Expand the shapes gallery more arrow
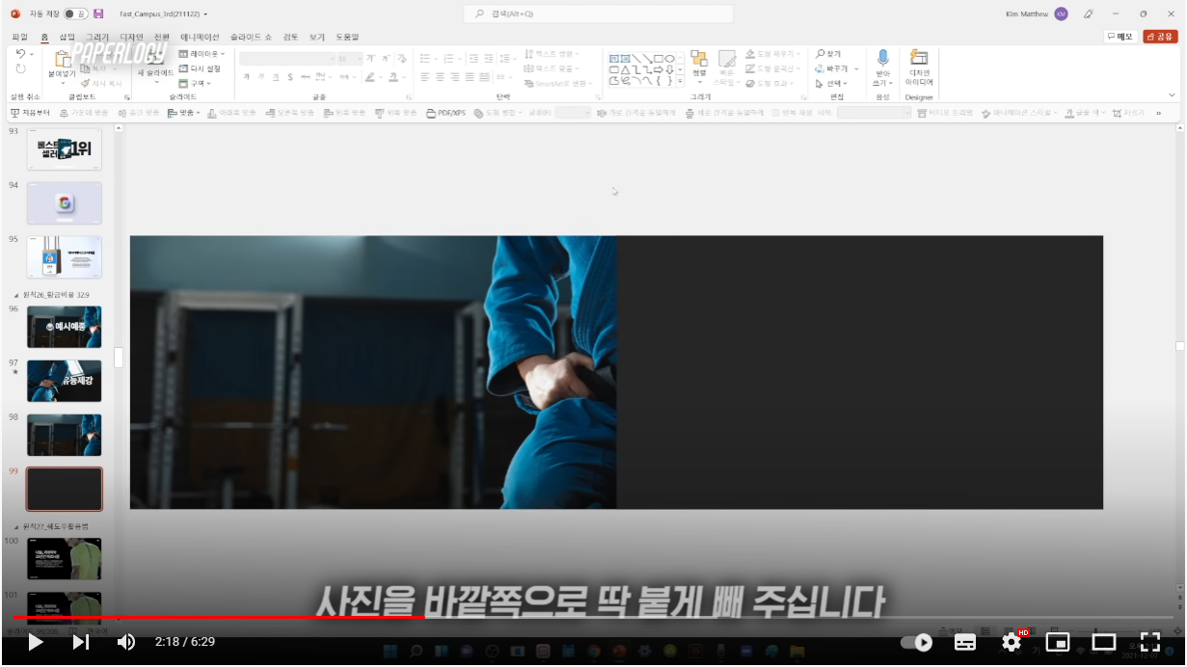Screen dimensions: 1187x667 pyautogui.click(x=681, y=81)
